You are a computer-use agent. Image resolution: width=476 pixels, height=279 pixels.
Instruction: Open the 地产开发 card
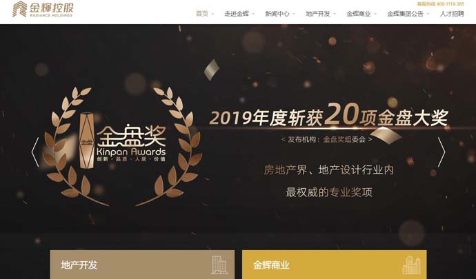tap(142, 265)
